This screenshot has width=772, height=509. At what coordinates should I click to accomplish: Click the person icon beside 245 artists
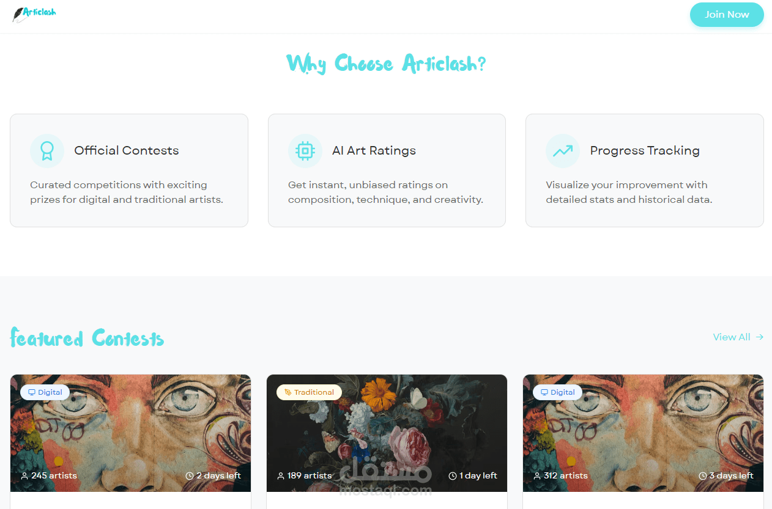[24, 476]
